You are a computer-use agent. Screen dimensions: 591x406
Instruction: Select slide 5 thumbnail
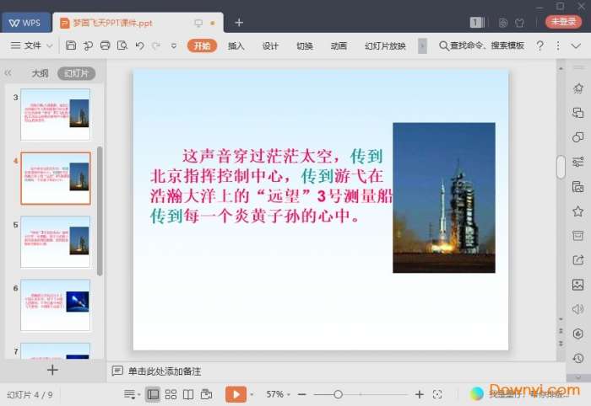coord(56,242)
